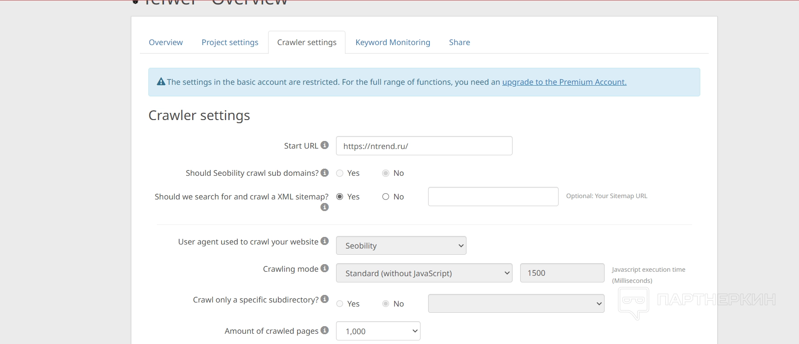
Task: Click the info icon next to Start URL
Action: click(x=325, y=145)
